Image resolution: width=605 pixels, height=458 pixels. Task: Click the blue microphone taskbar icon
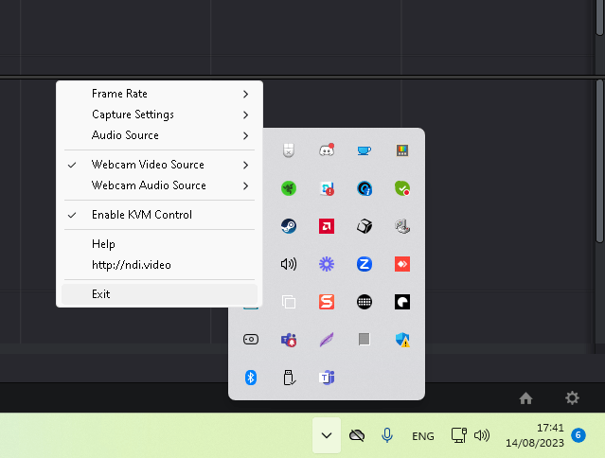pos(387,435)
